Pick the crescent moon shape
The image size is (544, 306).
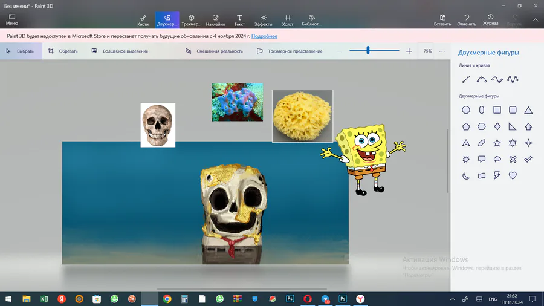[x=466, y=175]
